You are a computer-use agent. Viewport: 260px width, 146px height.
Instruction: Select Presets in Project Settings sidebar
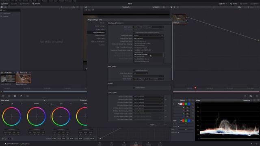pos(102,23)
